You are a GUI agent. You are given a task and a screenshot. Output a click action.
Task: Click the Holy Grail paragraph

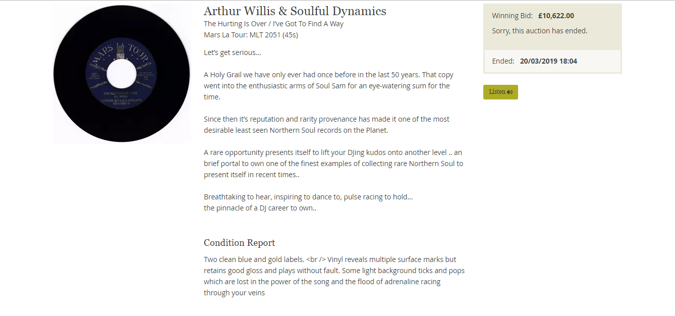328,86
